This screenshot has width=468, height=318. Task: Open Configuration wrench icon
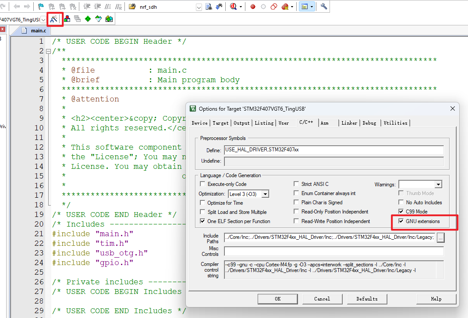coord(324,6)
